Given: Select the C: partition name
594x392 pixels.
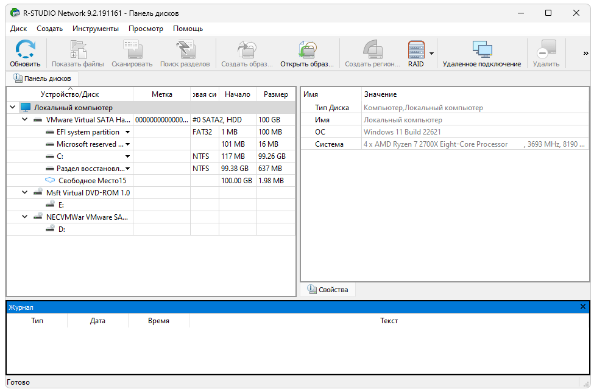Looking at the screenshot, I should 60,156.
